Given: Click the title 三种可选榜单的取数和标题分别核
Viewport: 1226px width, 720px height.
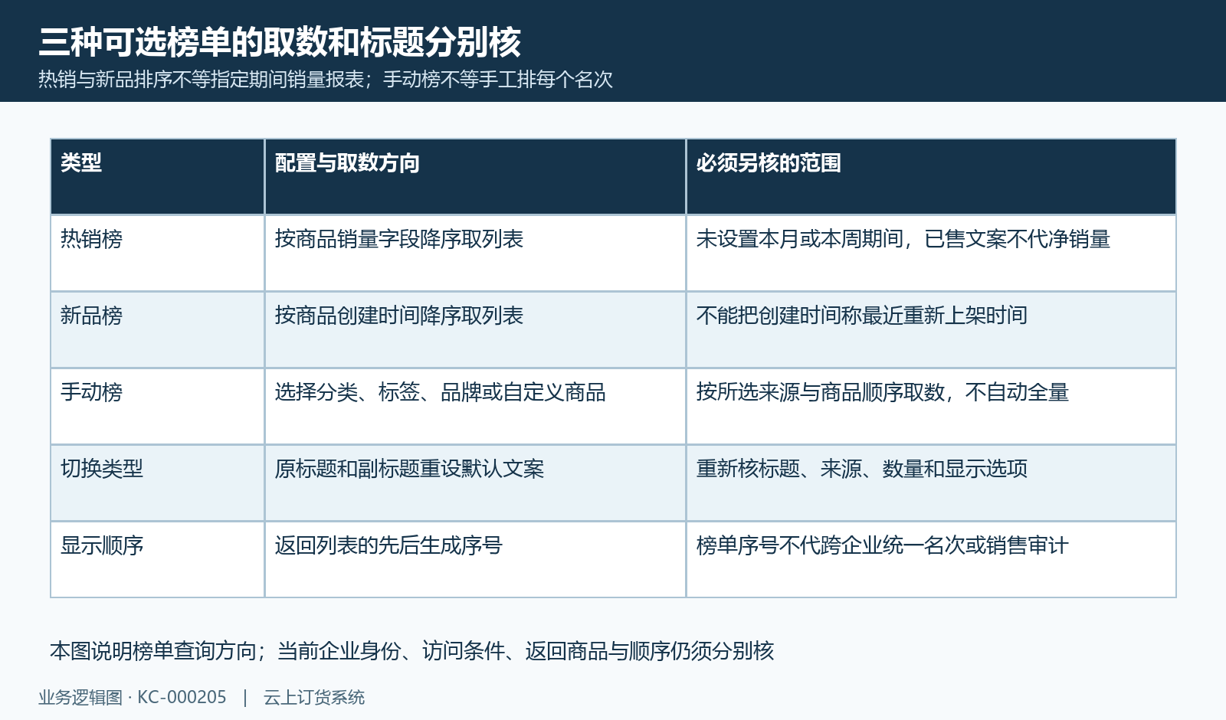Looking at the screenshot, I should [x=280, y=42].
